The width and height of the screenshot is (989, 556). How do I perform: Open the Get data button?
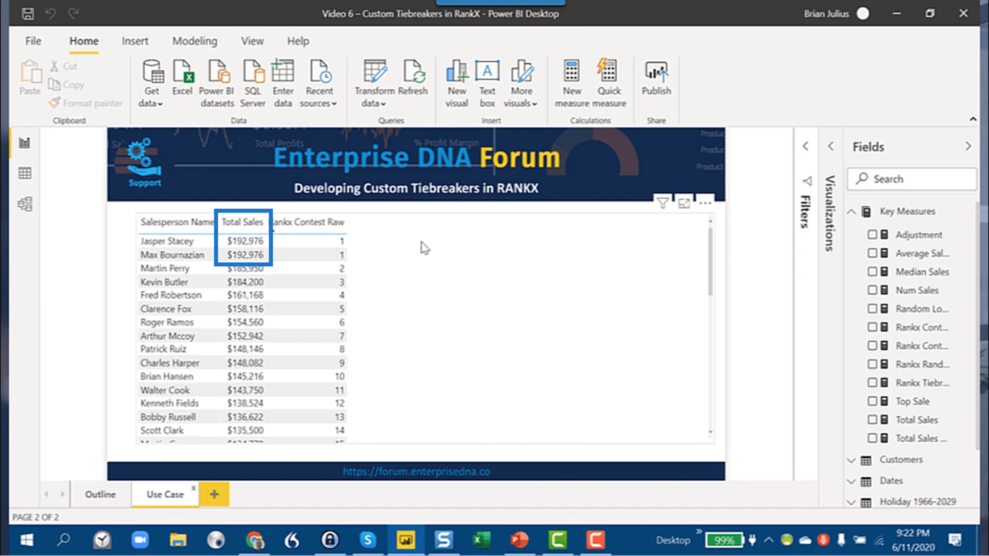[151, 83]
